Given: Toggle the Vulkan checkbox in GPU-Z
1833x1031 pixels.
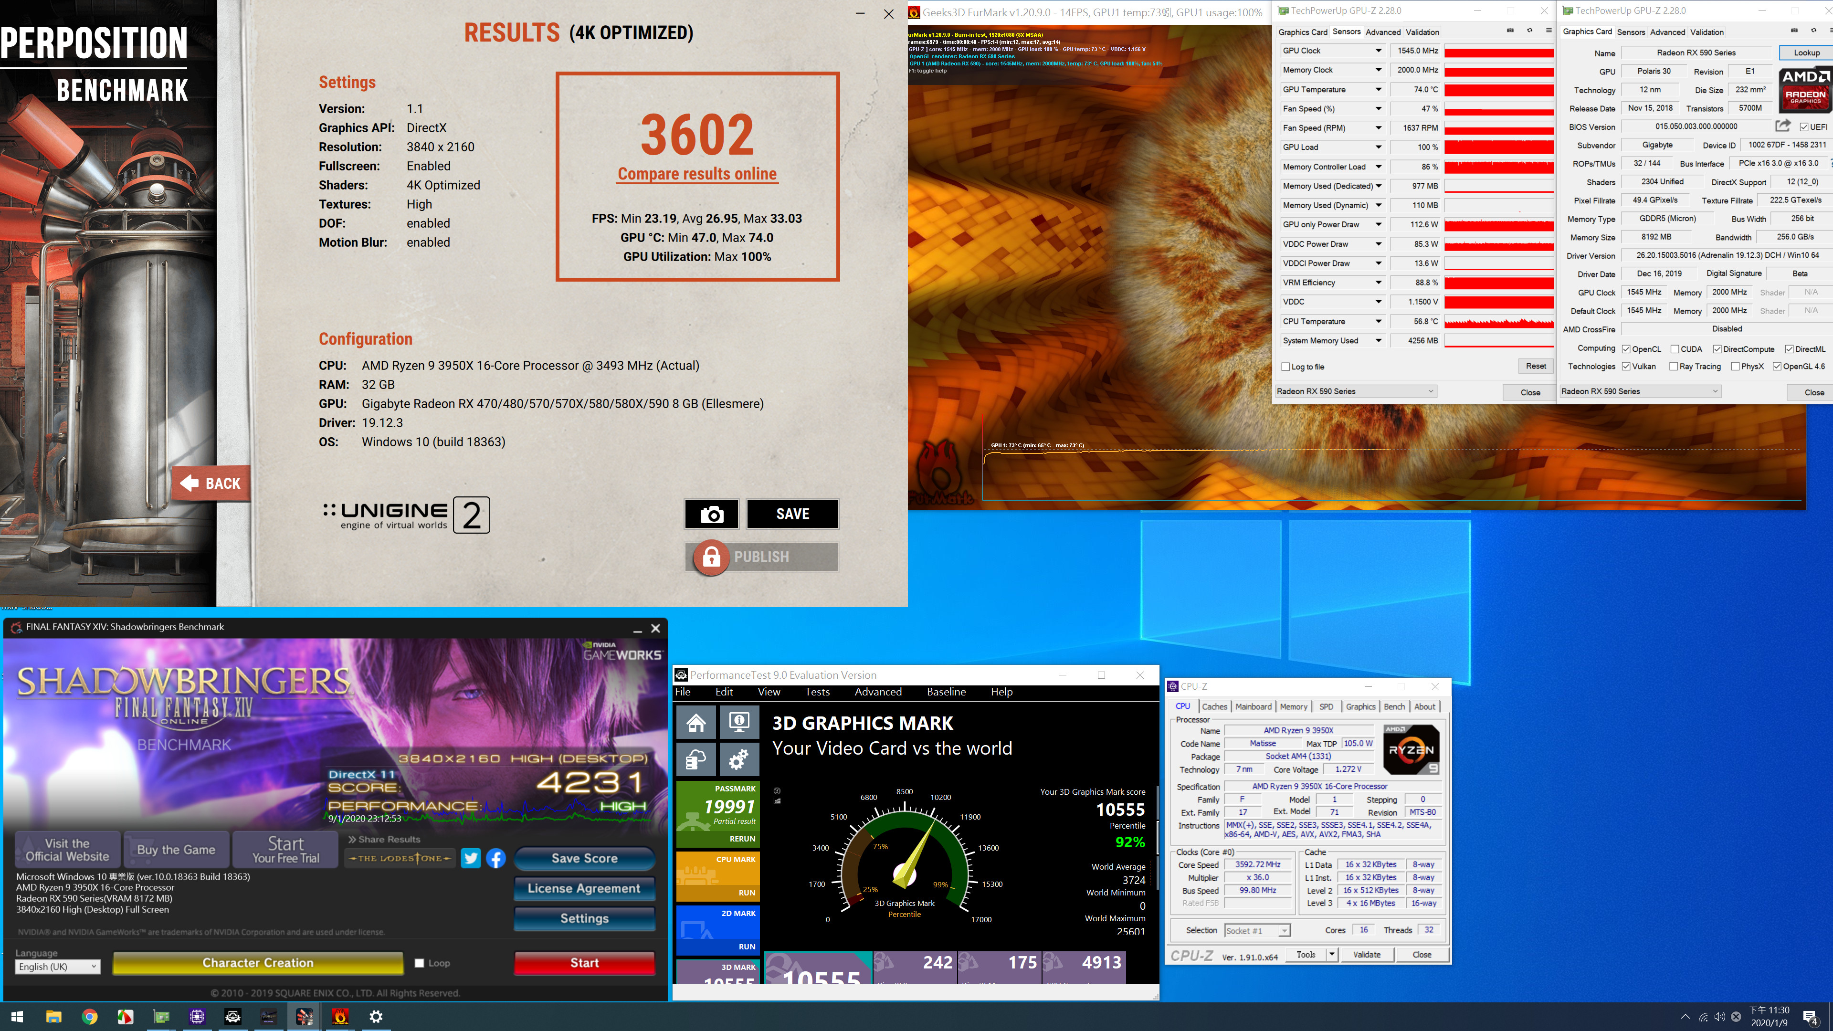Looking at the screenshot, I should [x=1626, y=367].
